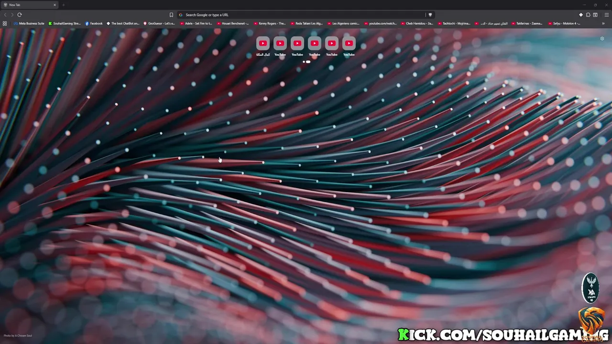Show hidden bookmarks via the double-chevron
612x344 pixels.
[x=603, y=23]
